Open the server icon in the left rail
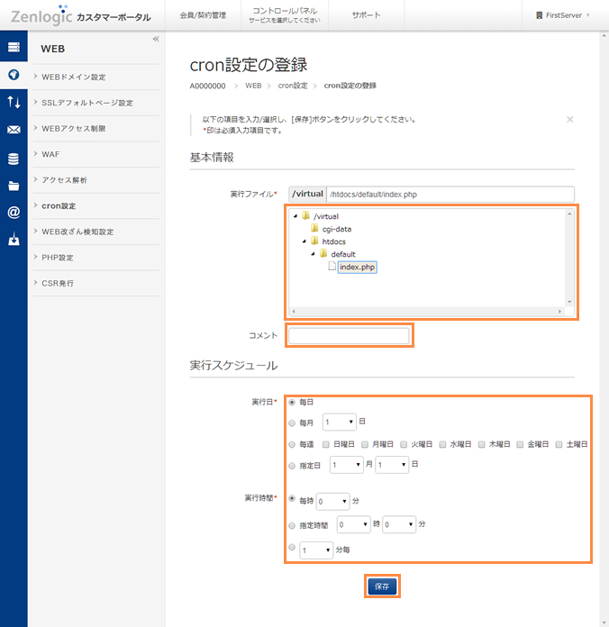 tap(14, 47)
